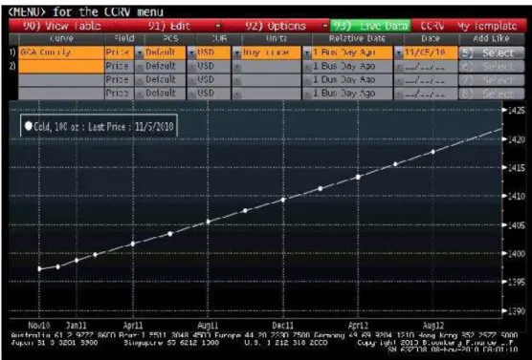Click the 8) Select button
532x360 pixels.
492,94
